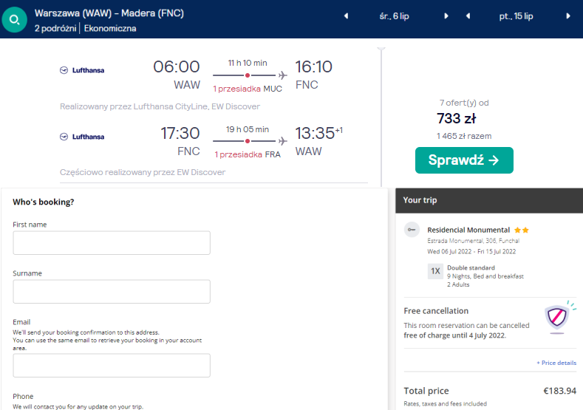Click the airplane icon on the outbound flight
Screen dimensions: 583x410
click(282, 75)
